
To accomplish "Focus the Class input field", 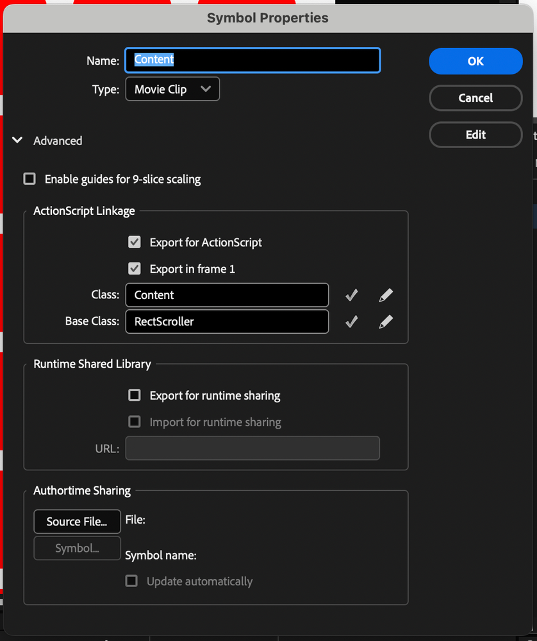I will pos(227,295).
